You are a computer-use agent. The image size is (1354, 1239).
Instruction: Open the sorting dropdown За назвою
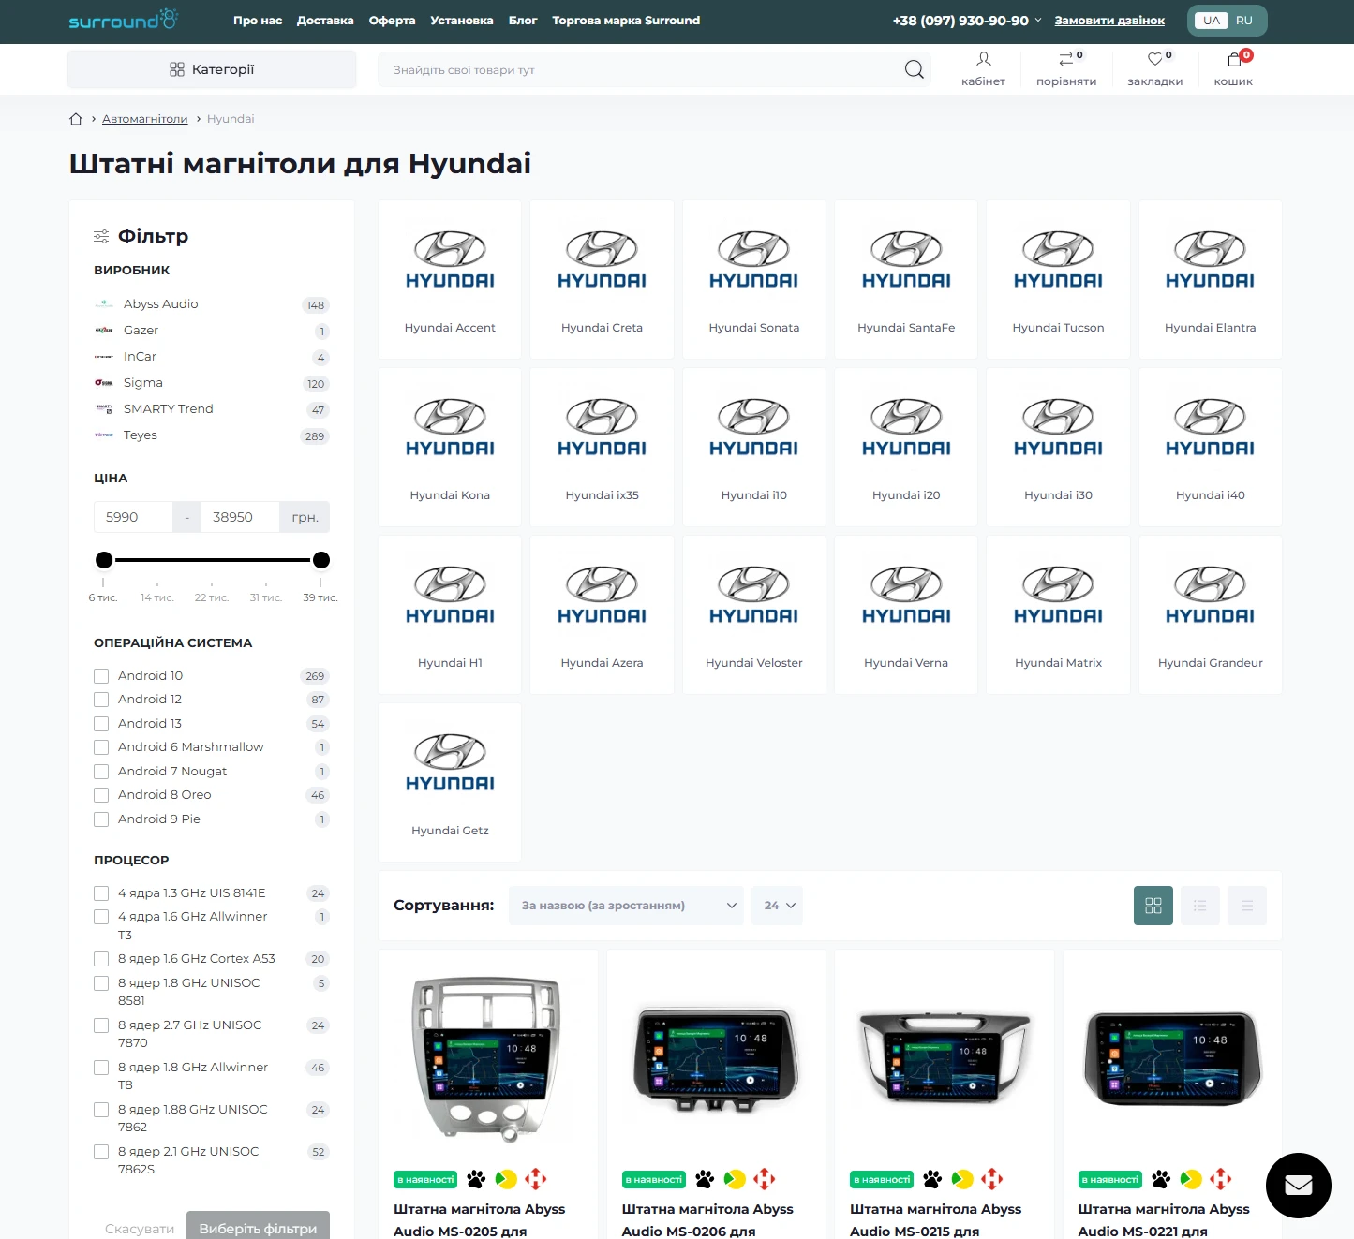point(626,906)
